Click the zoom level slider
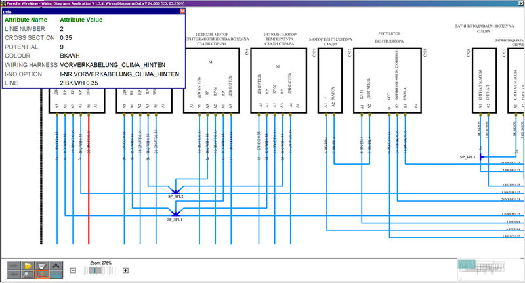This screenshot has height=283, width=525. [96, 270]
